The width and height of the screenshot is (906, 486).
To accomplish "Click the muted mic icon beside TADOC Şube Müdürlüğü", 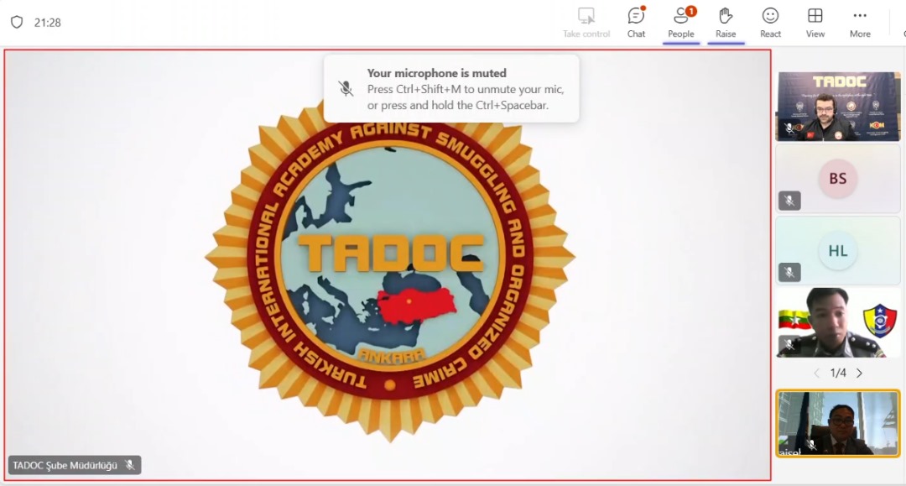I will (x=130, y=465).
